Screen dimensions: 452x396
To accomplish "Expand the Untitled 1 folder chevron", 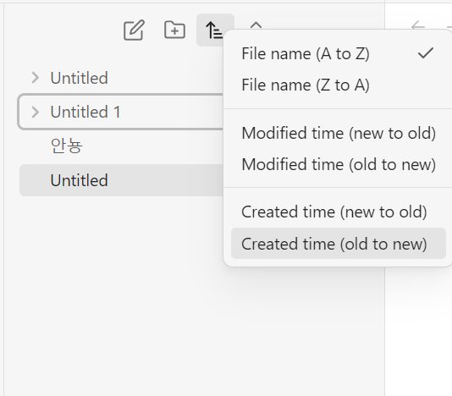I will point(36,112).
